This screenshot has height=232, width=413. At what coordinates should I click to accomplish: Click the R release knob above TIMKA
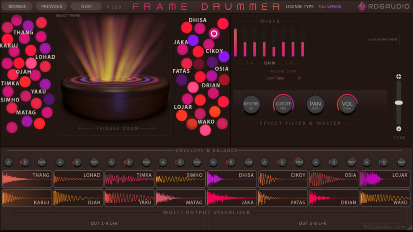(129, 162)
